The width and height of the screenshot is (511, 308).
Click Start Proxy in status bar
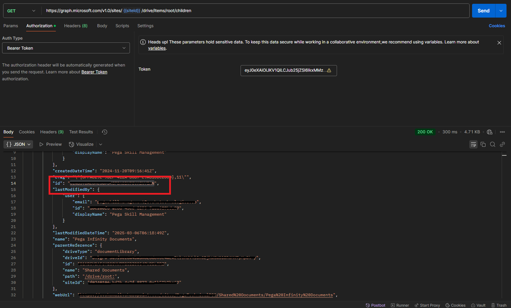point(427,305)
